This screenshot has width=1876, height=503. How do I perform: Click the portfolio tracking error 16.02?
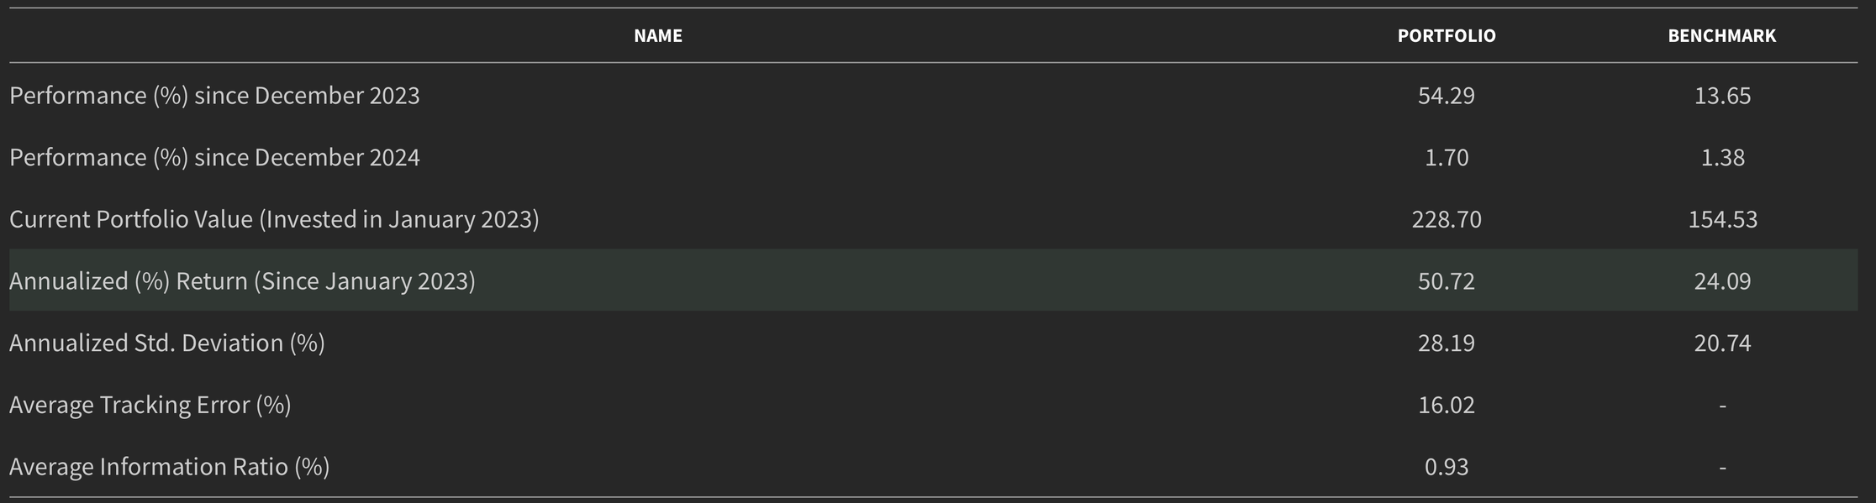pos(1446,406)
